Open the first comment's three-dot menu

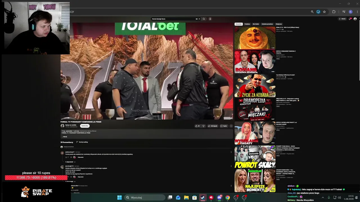click(x=231, y=152)
